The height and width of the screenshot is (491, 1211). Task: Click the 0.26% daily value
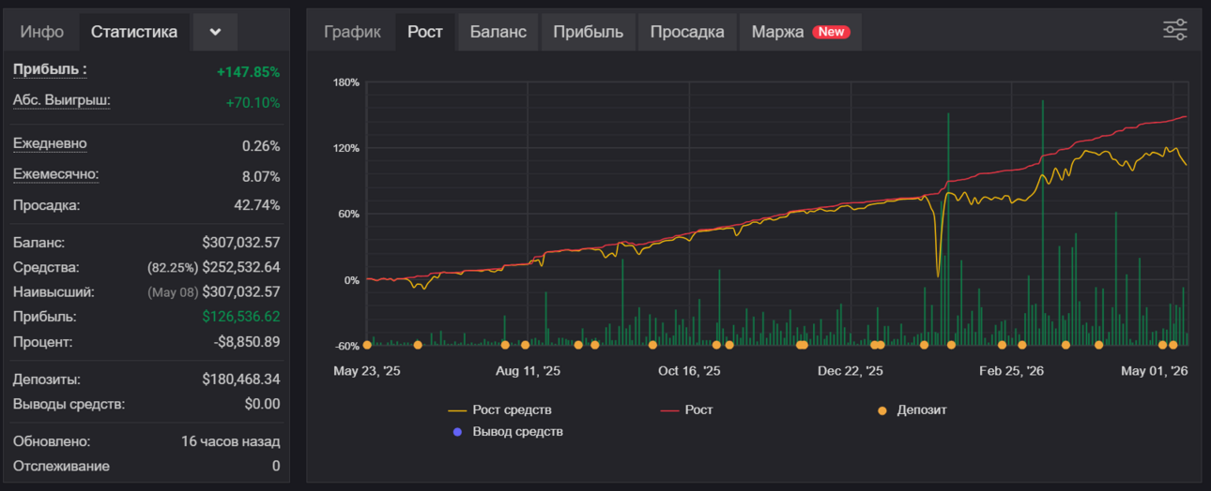[261, 146]
